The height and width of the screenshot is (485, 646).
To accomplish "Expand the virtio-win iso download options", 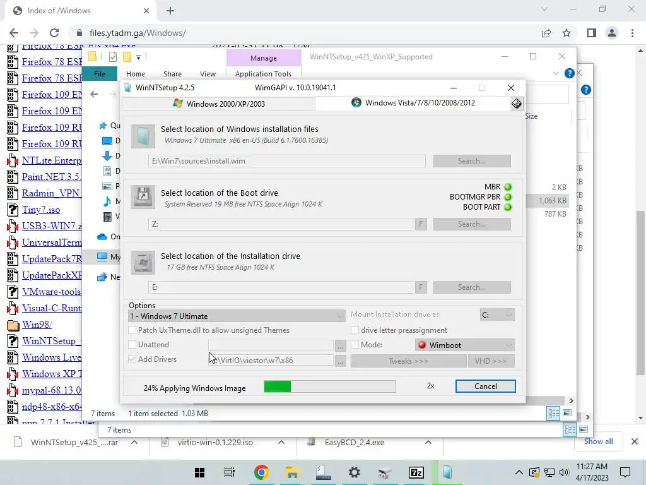I will pyautogui.click(x=281, y=442).
